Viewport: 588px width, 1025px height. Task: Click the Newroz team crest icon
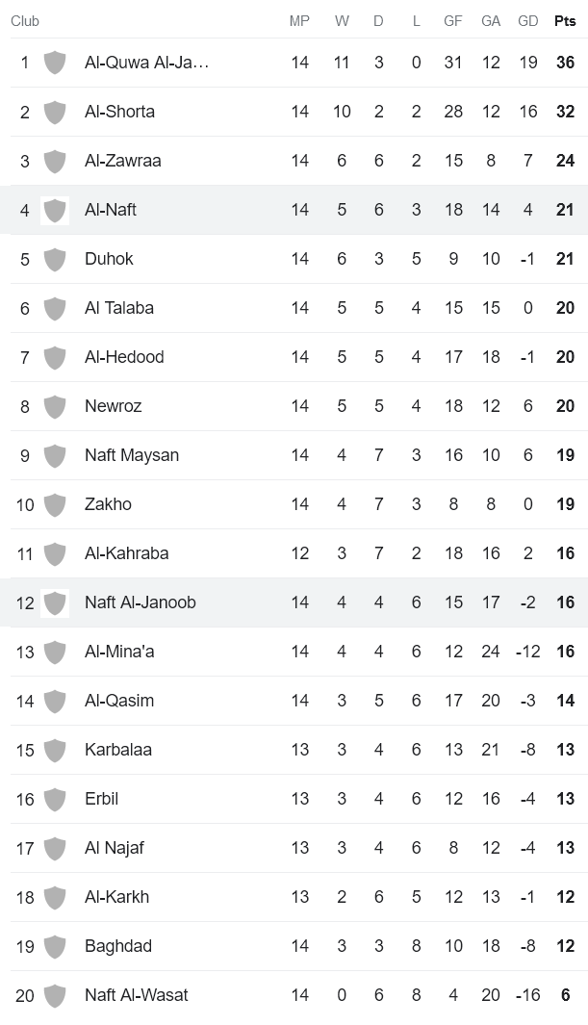click(55, 406)
